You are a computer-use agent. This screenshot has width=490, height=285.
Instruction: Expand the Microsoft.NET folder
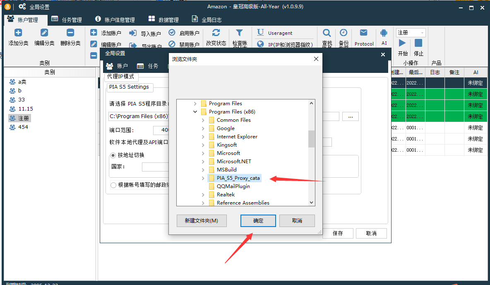(x=203, y=162)
